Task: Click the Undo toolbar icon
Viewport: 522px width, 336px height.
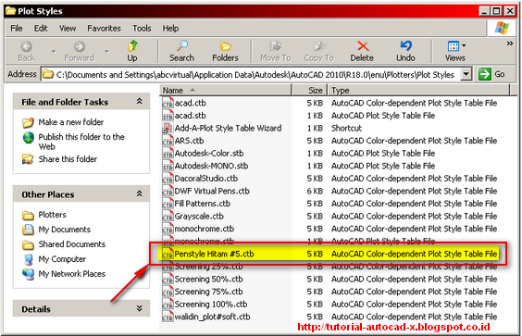Action: tap(405, 46)
